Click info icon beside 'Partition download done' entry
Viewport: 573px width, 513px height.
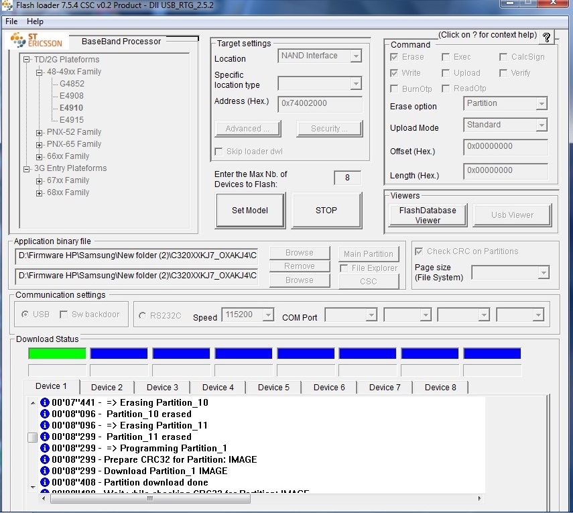pyautogui.click(x=45, y=482)
